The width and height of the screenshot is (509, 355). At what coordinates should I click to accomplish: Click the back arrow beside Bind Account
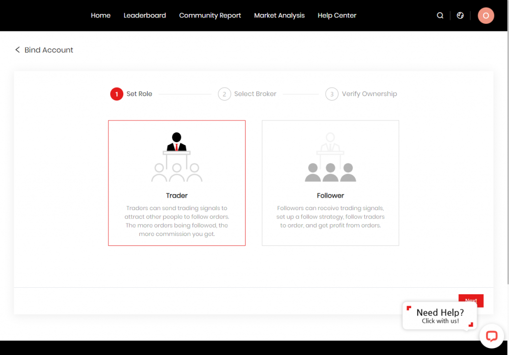(x=17, y=50)
